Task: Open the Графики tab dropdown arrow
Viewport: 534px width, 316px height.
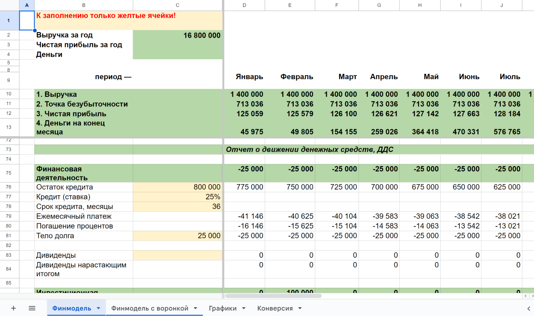Action: [244, 309]
